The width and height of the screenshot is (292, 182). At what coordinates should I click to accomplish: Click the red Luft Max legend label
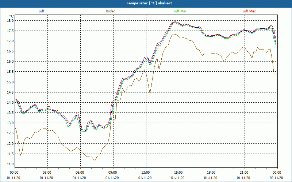tap(249, 11)
